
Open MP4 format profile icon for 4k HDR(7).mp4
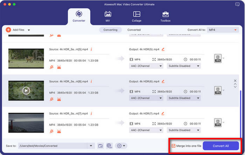pyautogui.click(x=218, y=123)
